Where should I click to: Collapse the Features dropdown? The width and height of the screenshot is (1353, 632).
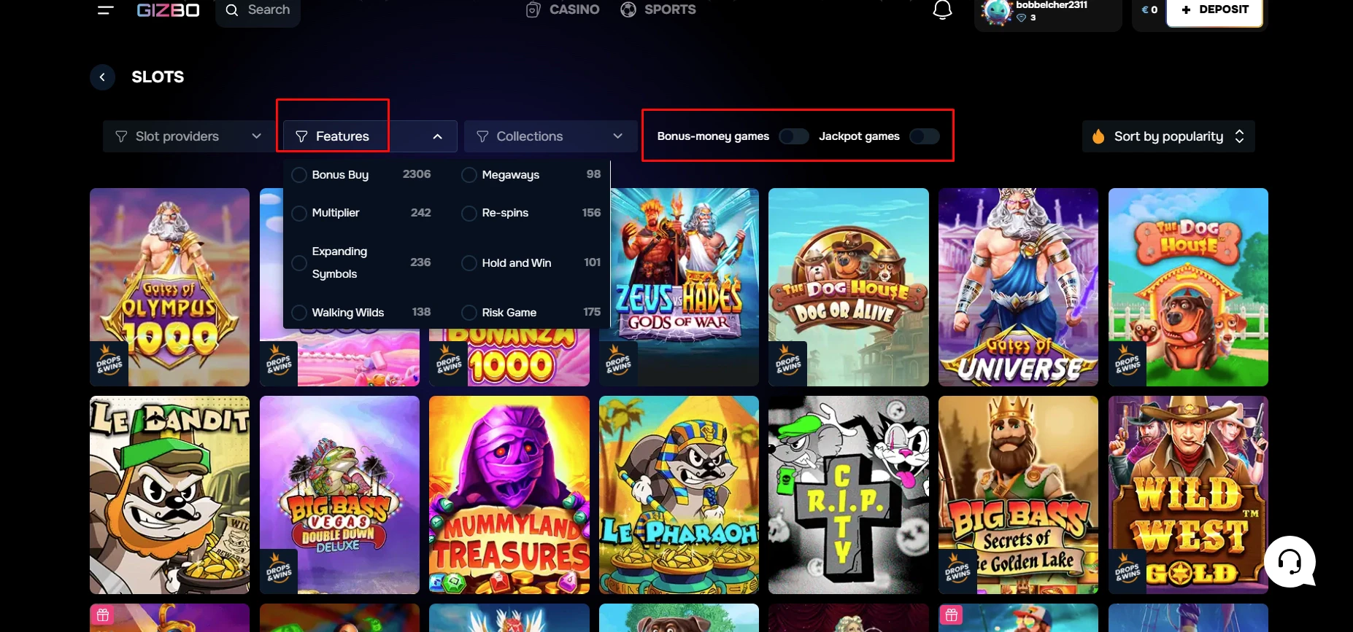point(370,136)
